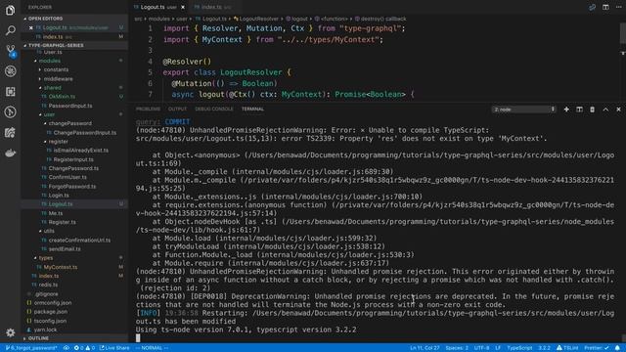Image resolution: width=626 pixels, height=352 pixels.
Task: Click the editor vertical scrollbar thumb
Action: tap(623, 34)
